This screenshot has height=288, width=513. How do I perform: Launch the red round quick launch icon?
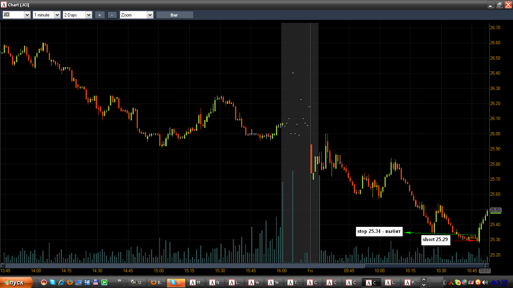point(44,282)
